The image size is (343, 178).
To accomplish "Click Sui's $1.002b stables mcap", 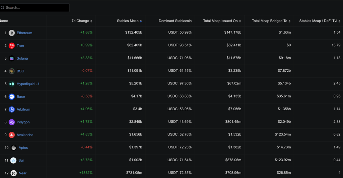I will (136, 160).
